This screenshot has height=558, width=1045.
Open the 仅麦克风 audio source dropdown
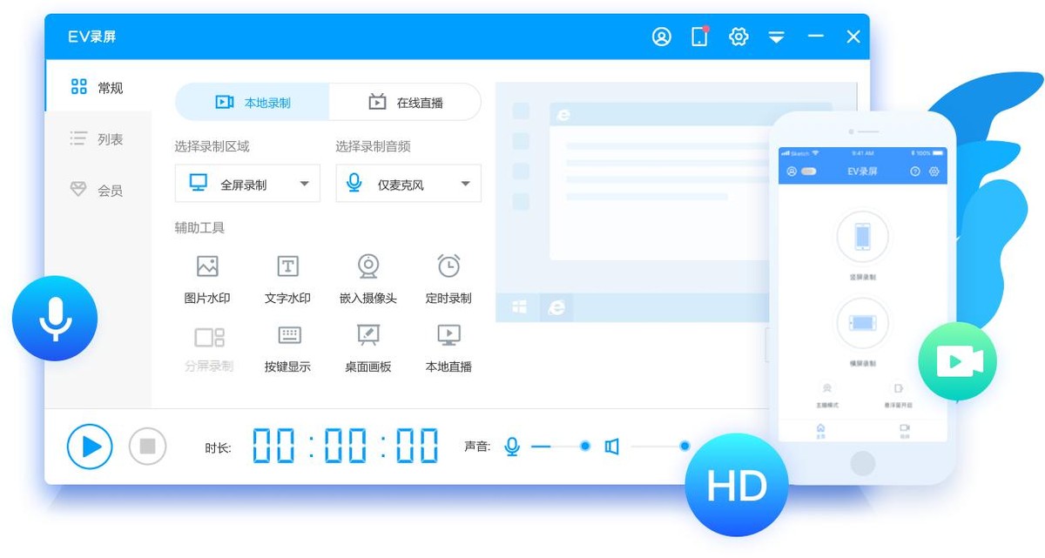(x=408, y=183)
